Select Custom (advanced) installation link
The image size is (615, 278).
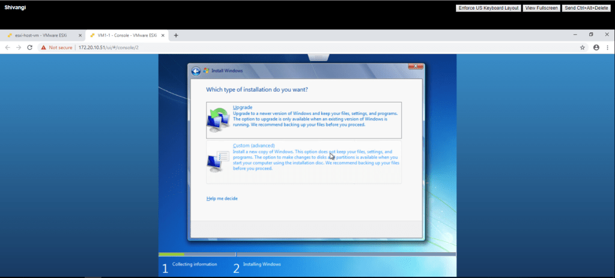(x=253, y=146)
